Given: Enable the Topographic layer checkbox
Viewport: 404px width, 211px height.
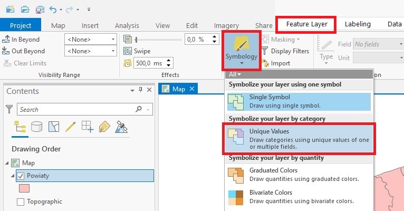Looking at the screenshot, I should click(x=21, y=202).
